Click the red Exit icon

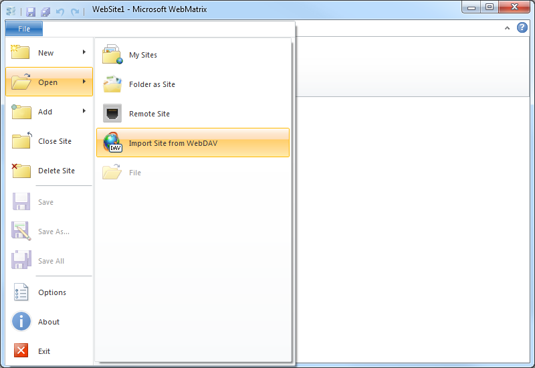[21, 351]
